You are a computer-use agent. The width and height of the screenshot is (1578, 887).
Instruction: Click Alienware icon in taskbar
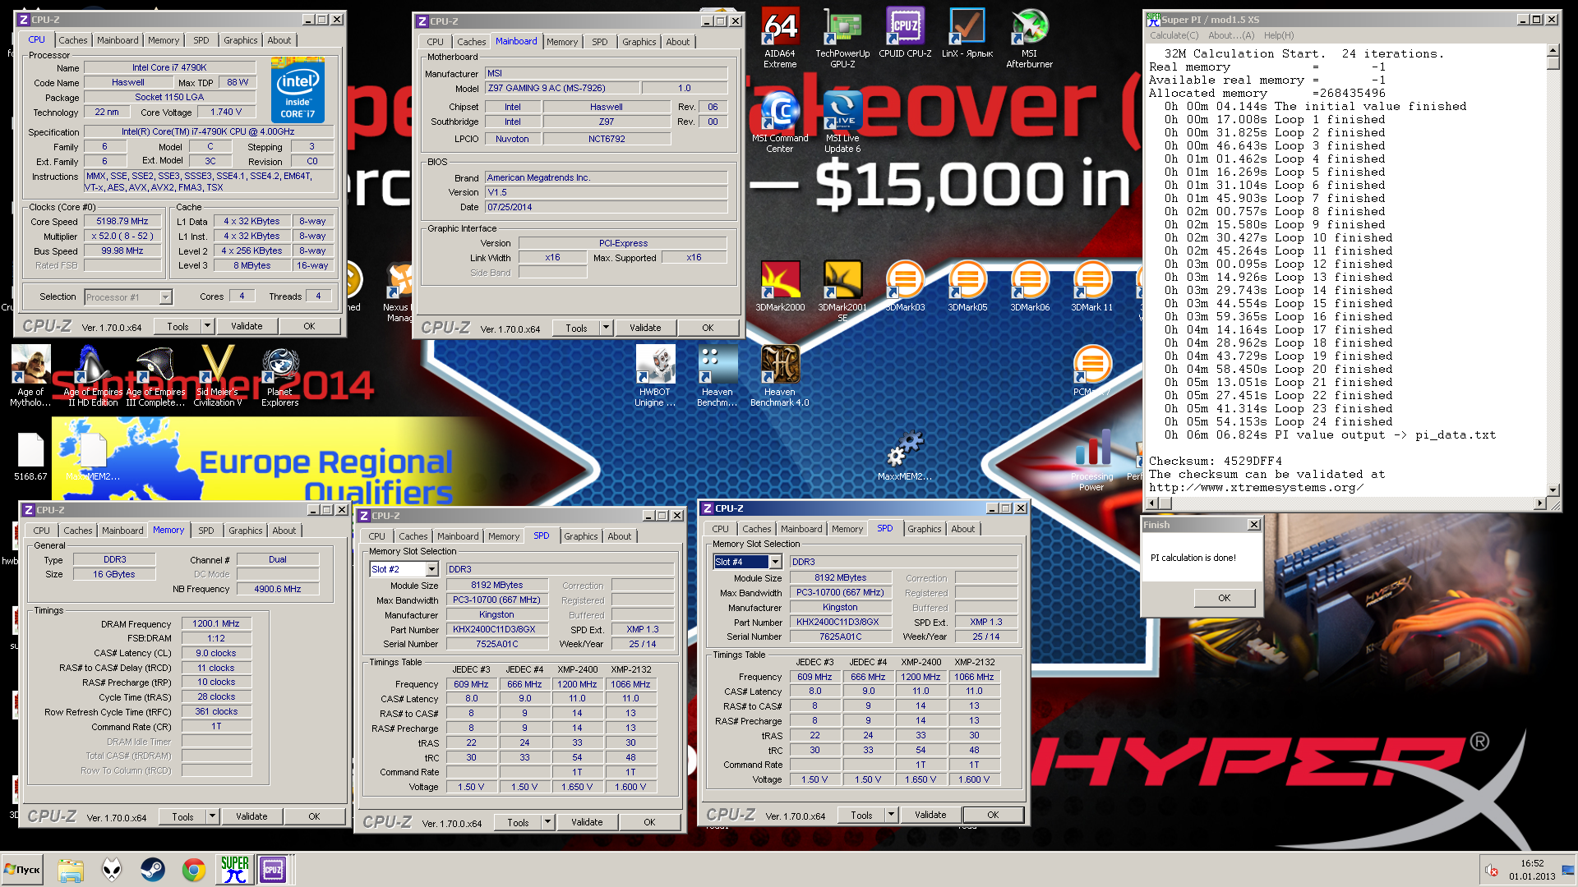[x=112, y=869]
